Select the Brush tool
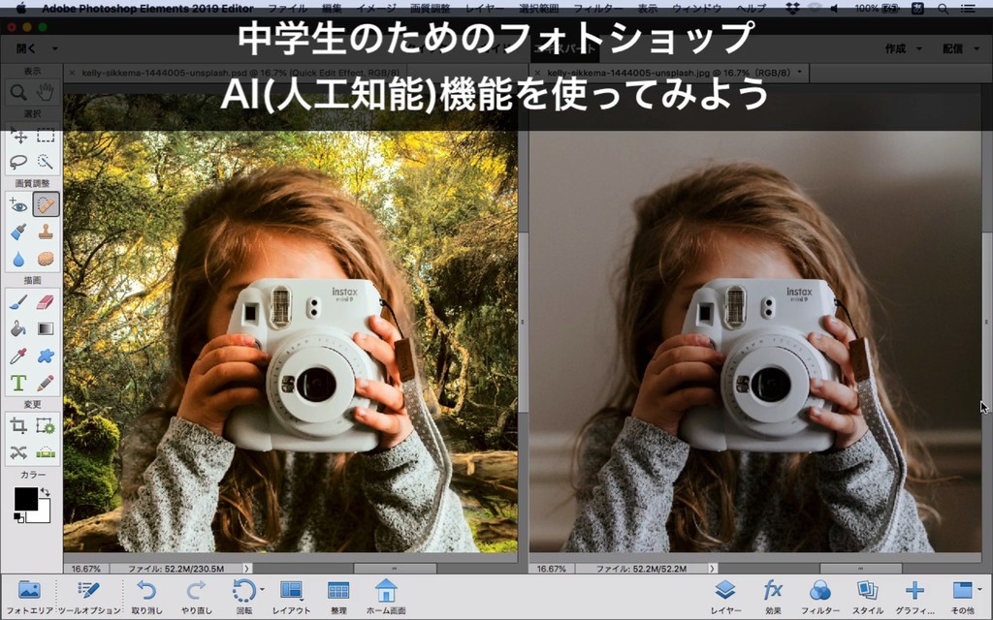Viewport: 993px width, 620px height. (18, 302)
